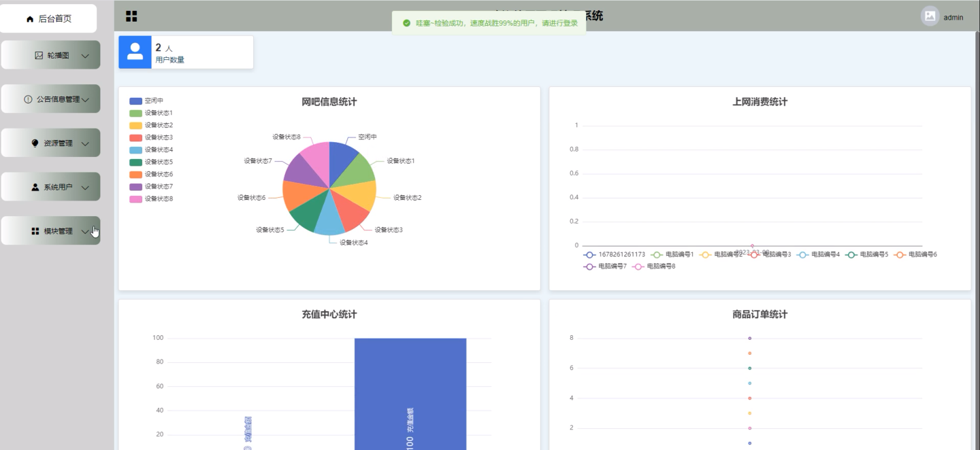
Task: Toggle 设备状态7 series in pie legend
Action: click(x=151, y=186)
